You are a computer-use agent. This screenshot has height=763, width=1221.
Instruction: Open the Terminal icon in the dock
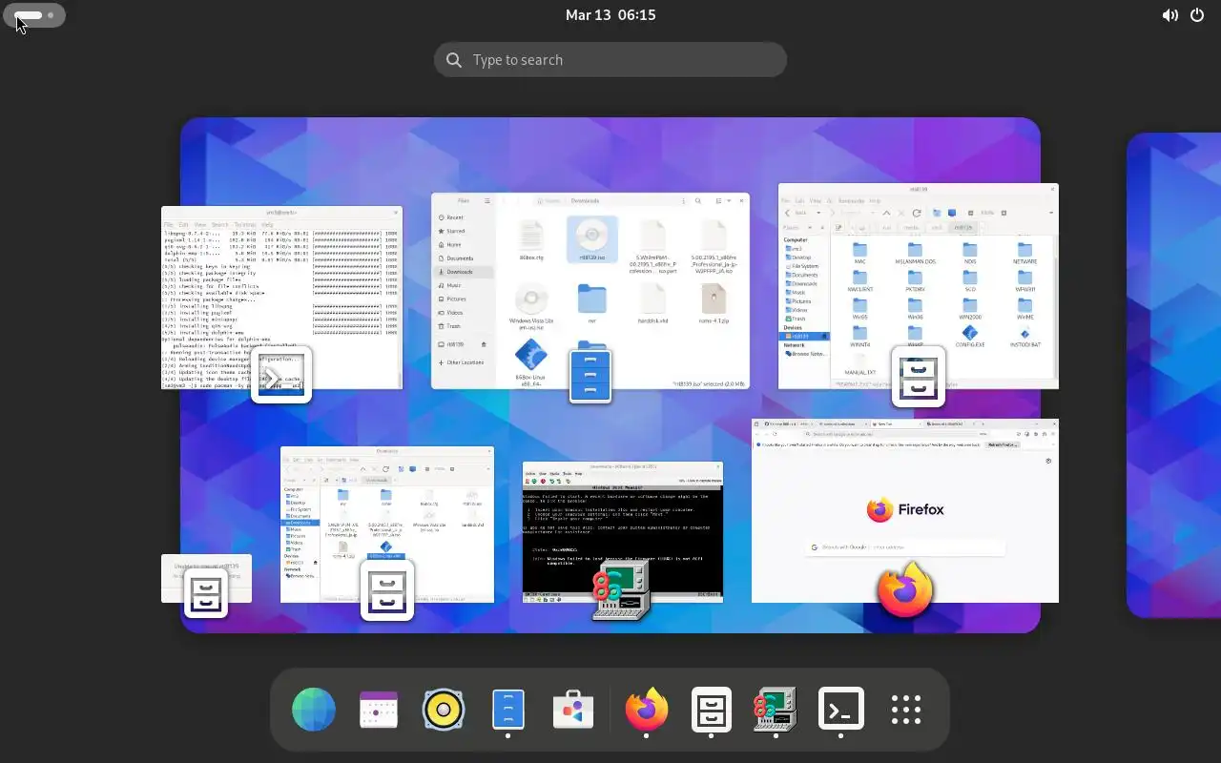click(840, 711)
